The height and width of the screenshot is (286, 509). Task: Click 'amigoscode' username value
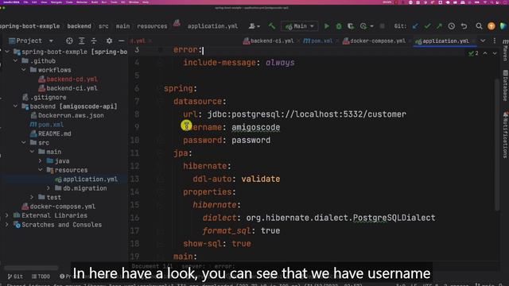click(x=256, y=127)
